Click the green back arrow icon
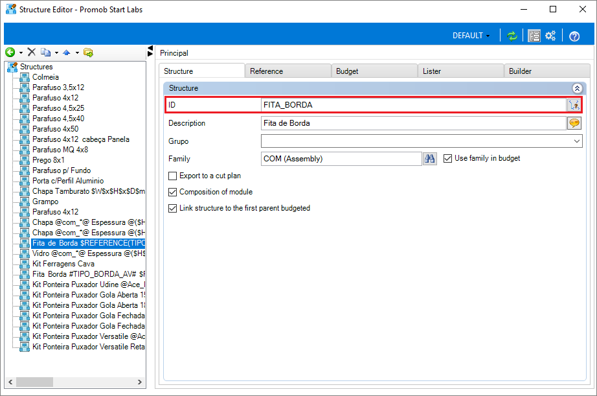Screen dimensions: 597x396 click(x=10, y=52)
